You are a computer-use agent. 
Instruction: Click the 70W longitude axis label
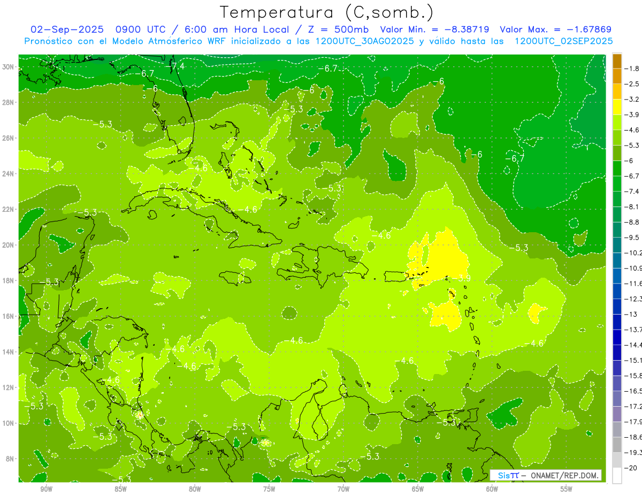(343, 489)
